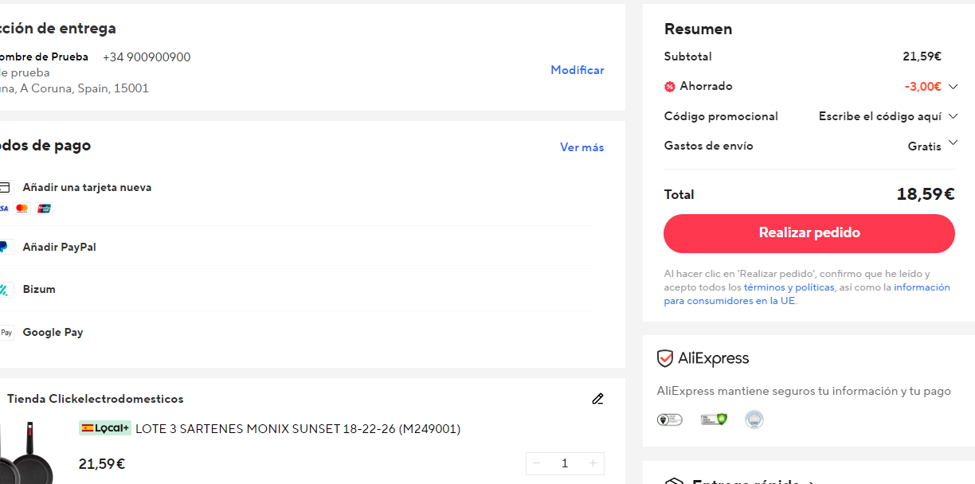Viewport: 975px width, 484px height.
Task: Click Modificar delivery address link
Action: point(578,70)
